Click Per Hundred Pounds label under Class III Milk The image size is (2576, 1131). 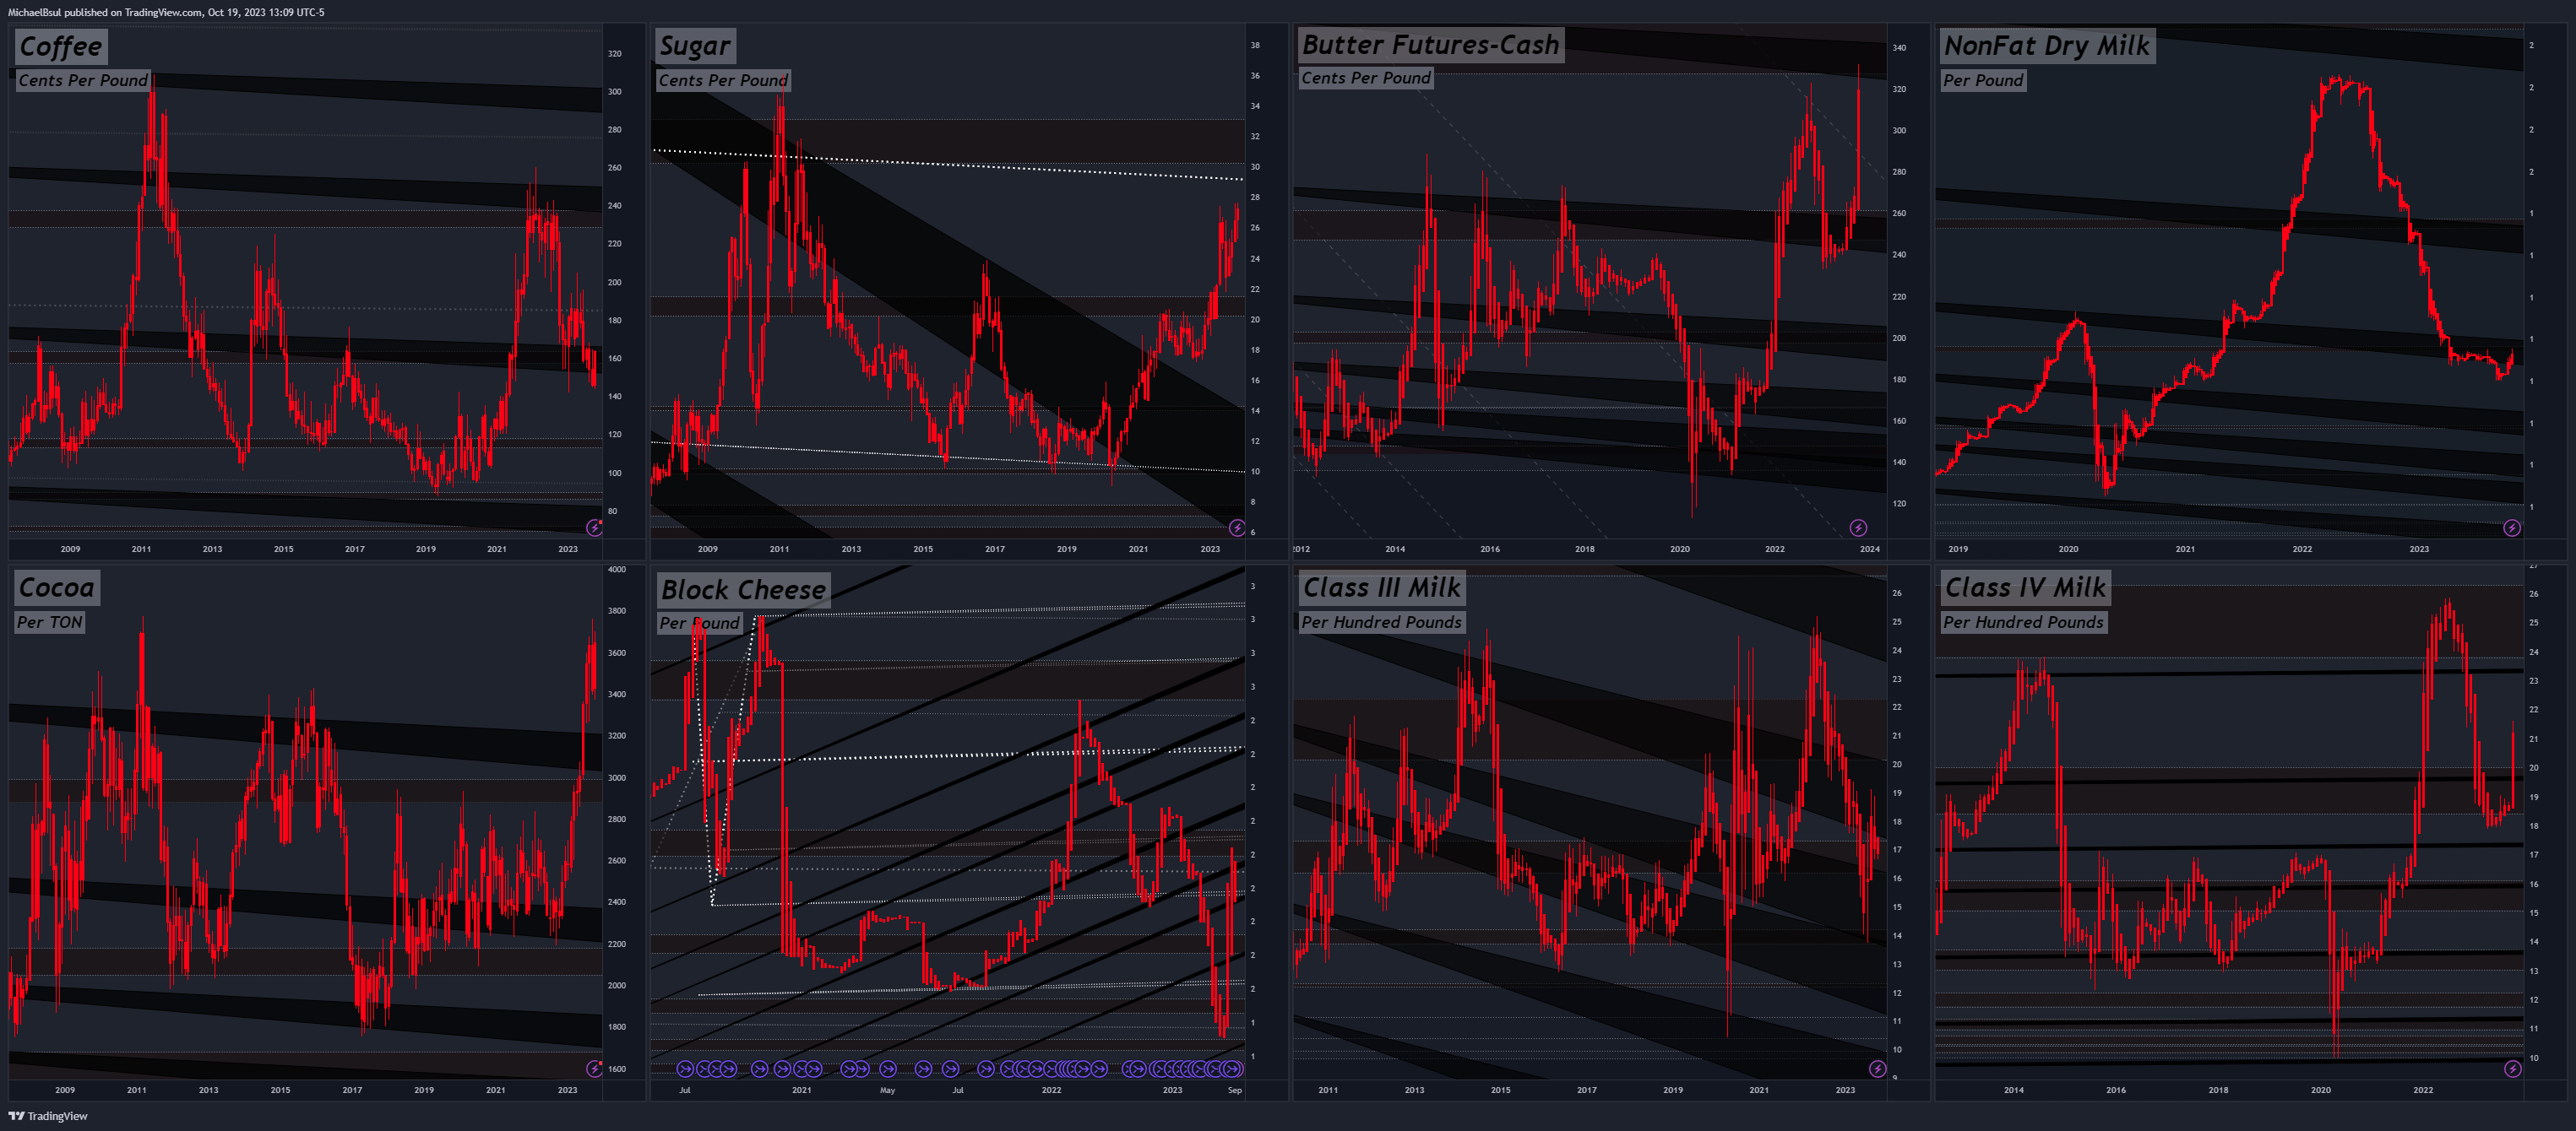1382,622
